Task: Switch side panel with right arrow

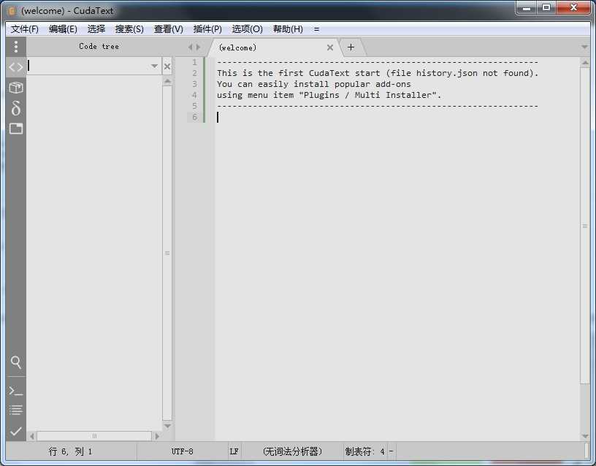Action: (x=198, y=47)
